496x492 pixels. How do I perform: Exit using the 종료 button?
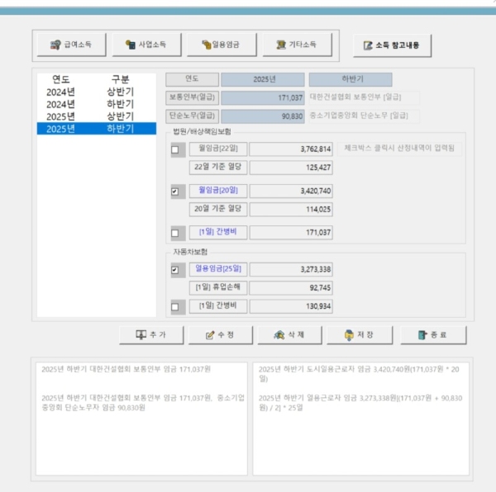point(433,335)
